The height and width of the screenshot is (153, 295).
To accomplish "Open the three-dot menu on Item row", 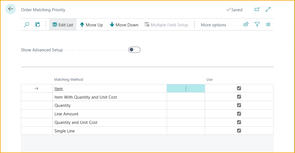I will tap(186, 88).
